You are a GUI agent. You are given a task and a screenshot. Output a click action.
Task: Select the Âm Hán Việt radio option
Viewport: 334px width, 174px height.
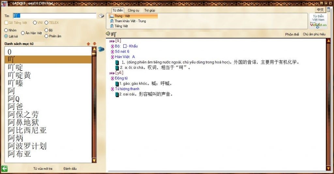pos(23,33)
